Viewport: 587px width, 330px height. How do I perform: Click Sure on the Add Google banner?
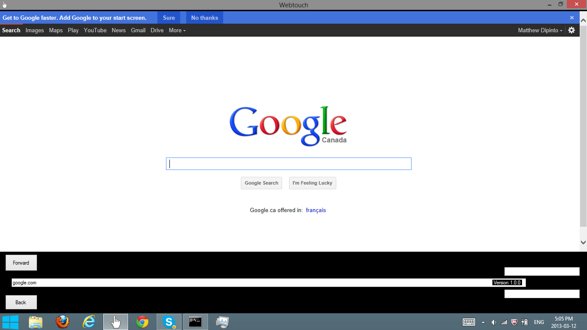pos(169,18)
